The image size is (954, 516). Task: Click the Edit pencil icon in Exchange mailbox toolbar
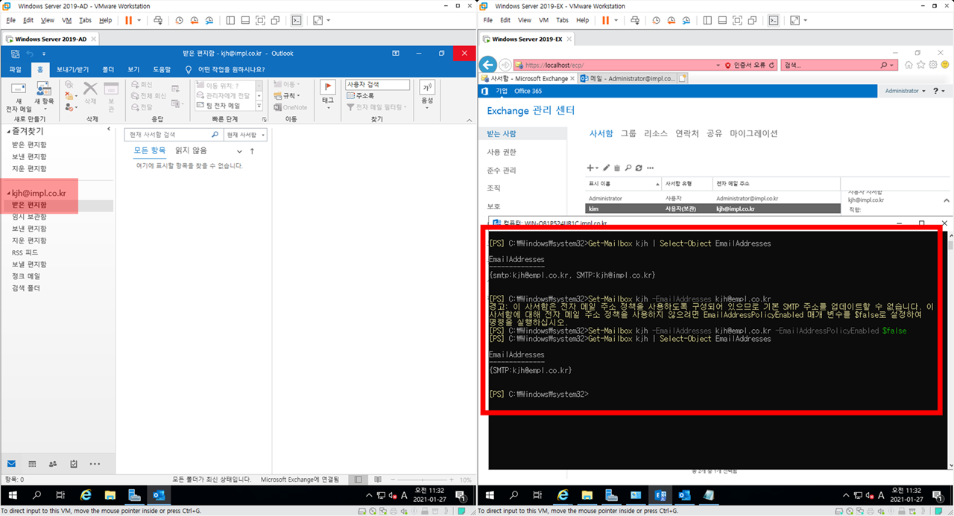(606, 168)
